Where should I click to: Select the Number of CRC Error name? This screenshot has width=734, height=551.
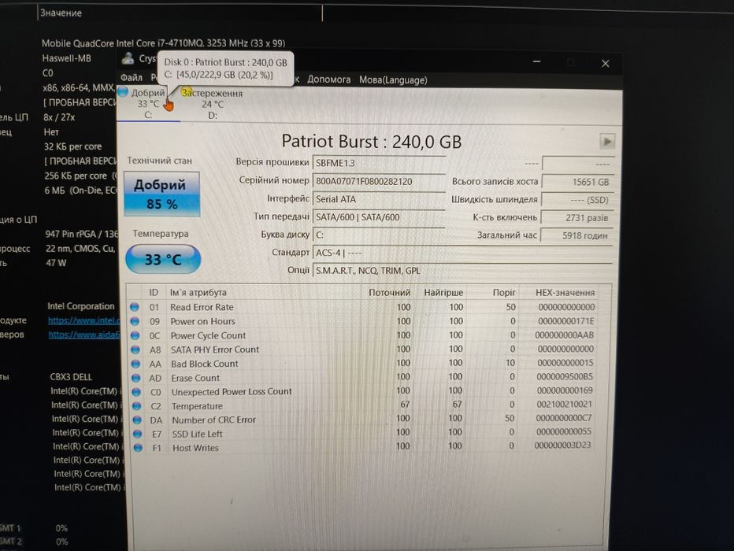(214, 420)
